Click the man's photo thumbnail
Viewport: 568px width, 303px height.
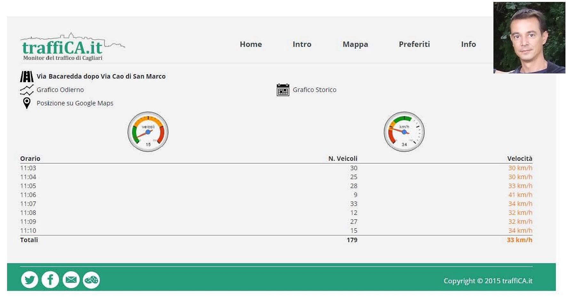click(x=529, y=38)
